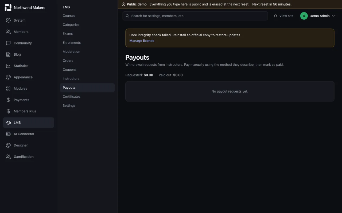This screenshot has width=342, height=213.
Task: Click the Members Plus dollar icon
Action: coord(8,111)
